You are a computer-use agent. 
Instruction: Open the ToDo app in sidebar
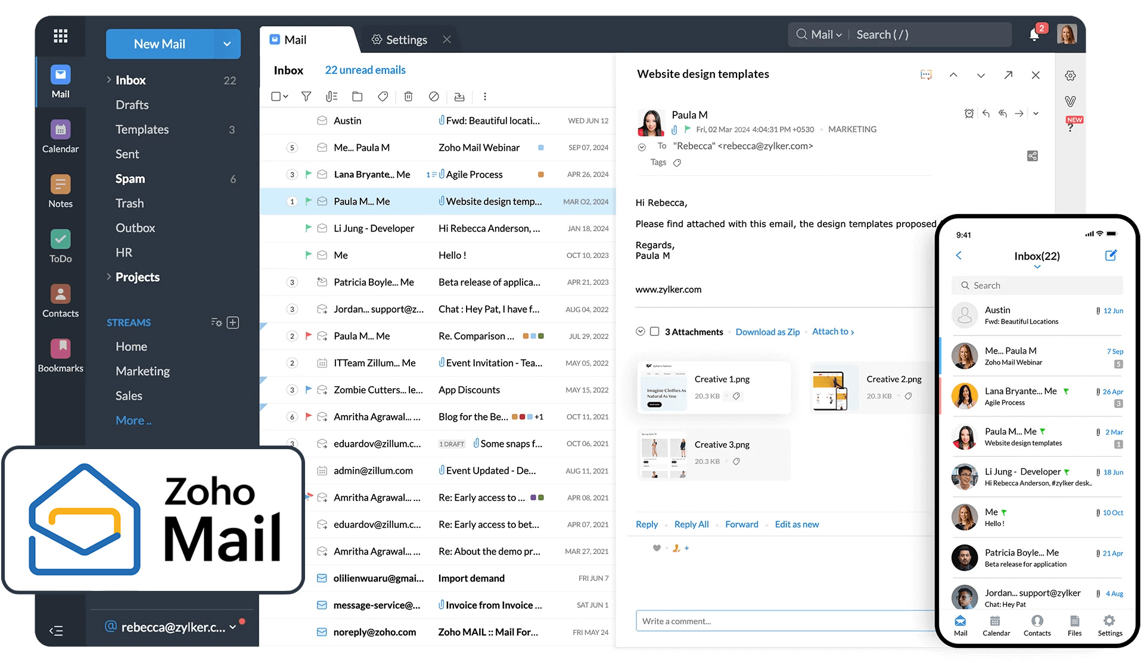coord(60,246)
